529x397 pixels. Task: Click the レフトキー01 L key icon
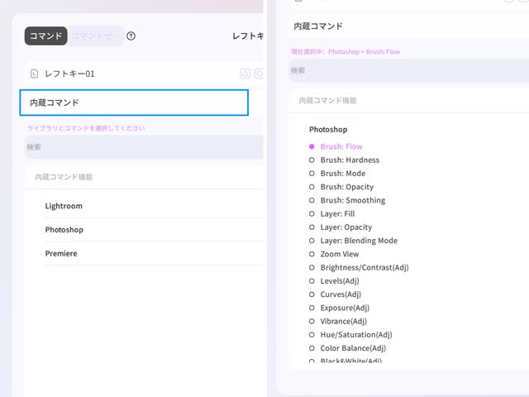tap(34, 74)
